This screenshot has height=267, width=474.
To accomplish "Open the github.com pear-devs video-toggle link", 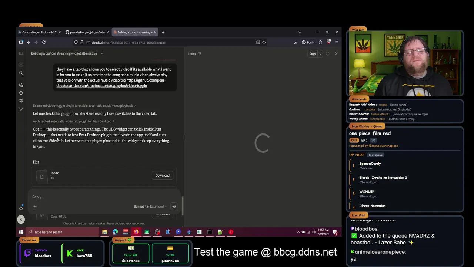I will point(111,83).
